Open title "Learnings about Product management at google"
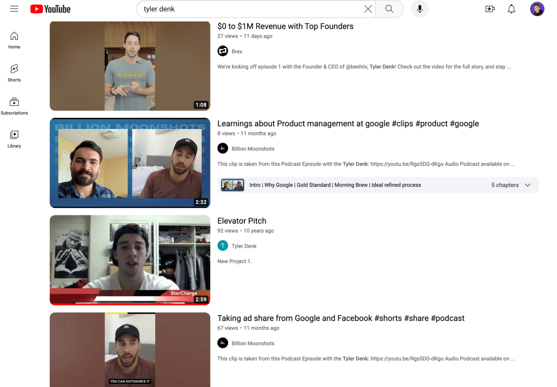 348,124
